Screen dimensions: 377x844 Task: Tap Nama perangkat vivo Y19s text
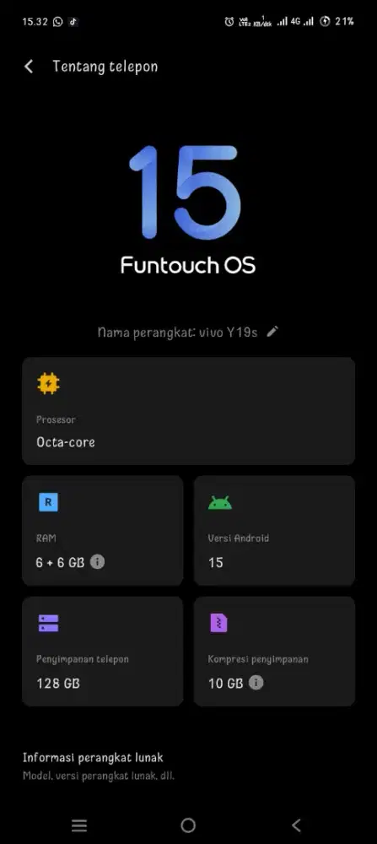tap(177, 332)
